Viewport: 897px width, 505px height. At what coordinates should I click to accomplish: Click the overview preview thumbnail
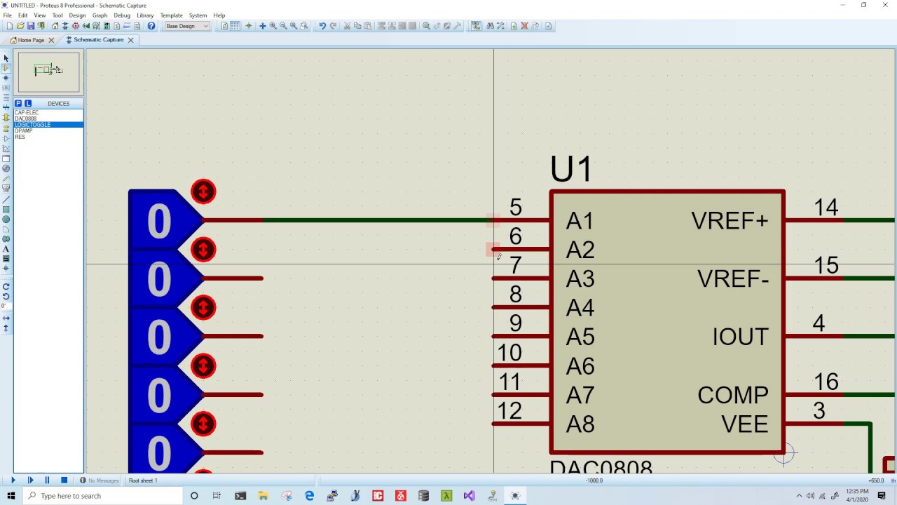tap(48, 72)
